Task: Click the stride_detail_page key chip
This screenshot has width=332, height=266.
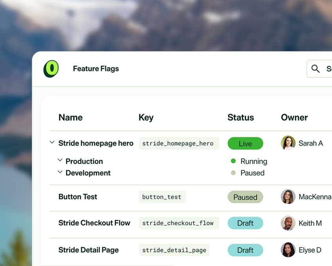Action: (x=174, y=250)
